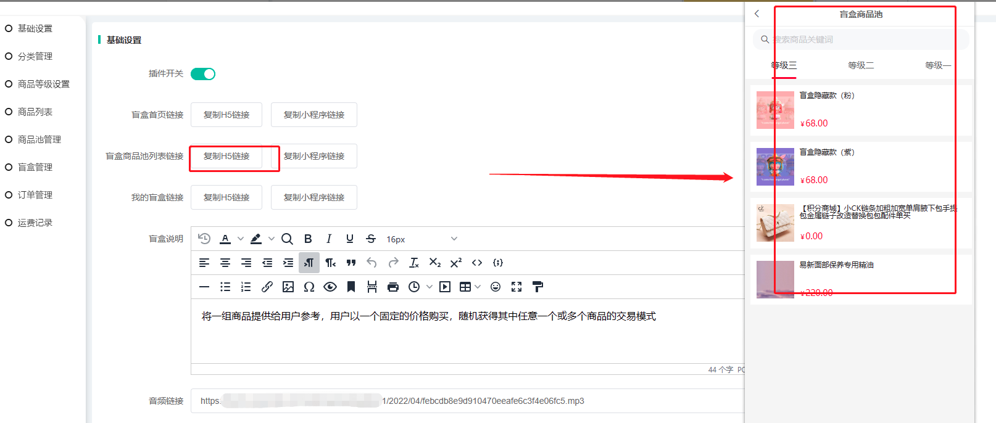Image resolution: width=996 pixels, height=423 pixels.
Task: Toggle bold formatting
Action: pos(308,239)
